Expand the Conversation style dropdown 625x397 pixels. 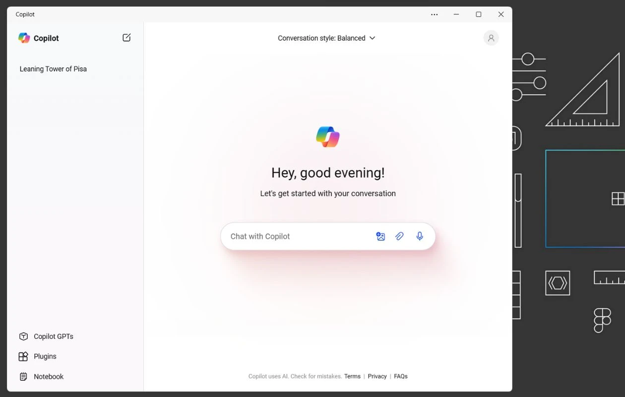click(326, 38)
